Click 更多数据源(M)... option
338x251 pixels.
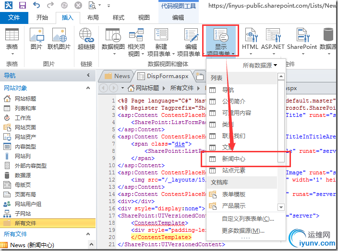pos(243,231)
